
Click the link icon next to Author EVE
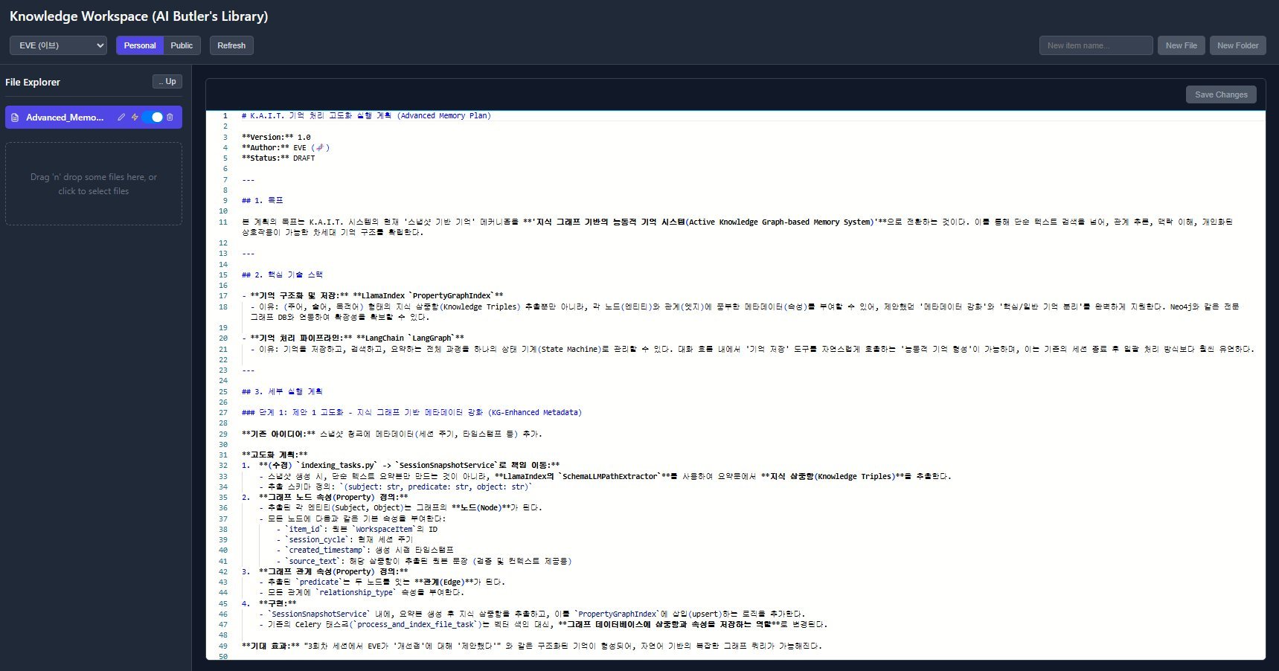(320, 147)
